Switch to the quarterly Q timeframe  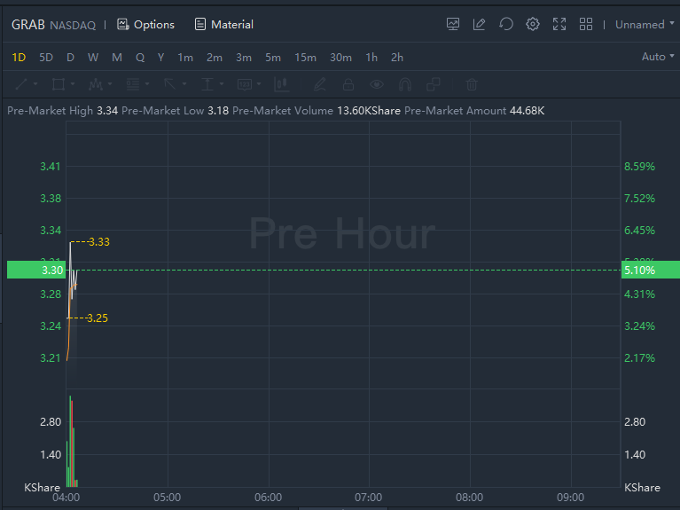140,58
